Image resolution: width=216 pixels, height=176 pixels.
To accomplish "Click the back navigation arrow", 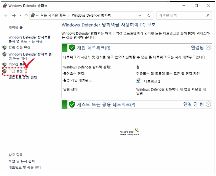I will click(x=6, y=16).
